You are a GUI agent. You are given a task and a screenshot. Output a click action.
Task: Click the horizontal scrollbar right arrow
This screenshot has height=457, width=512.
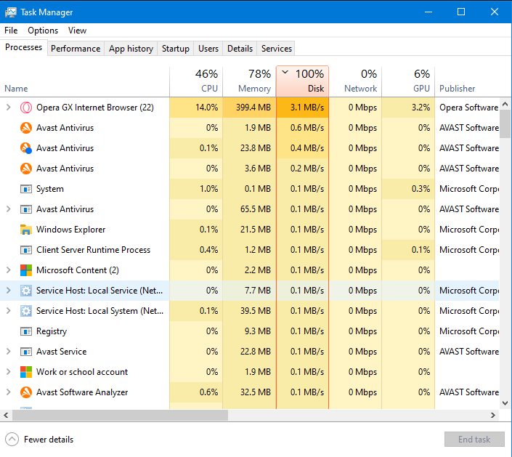pyautogui.click(x=493, y=415)
